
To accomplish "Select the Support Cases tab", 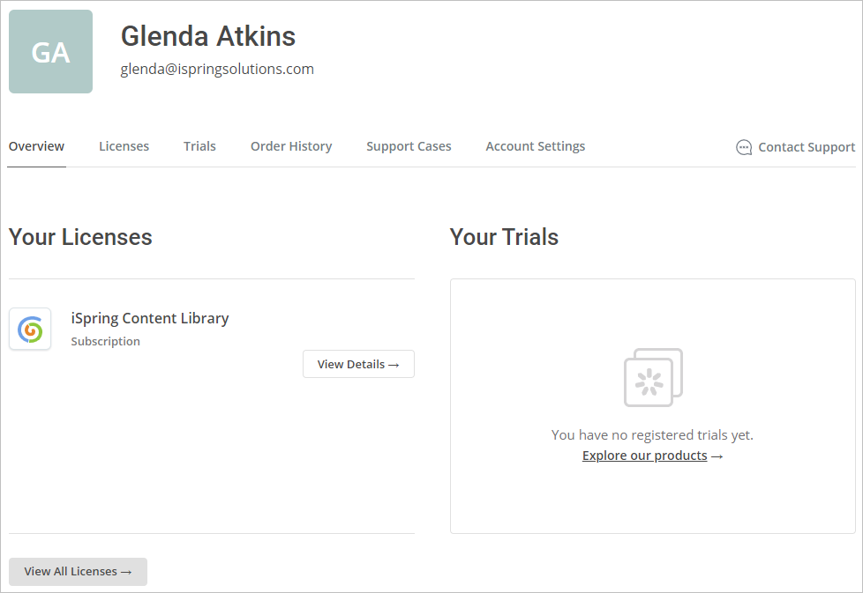I will [409, 146].
